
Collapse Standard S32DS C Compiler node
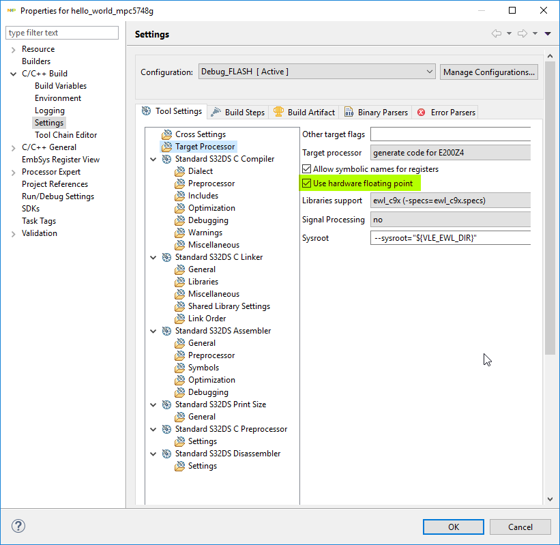tap(153, 160)
